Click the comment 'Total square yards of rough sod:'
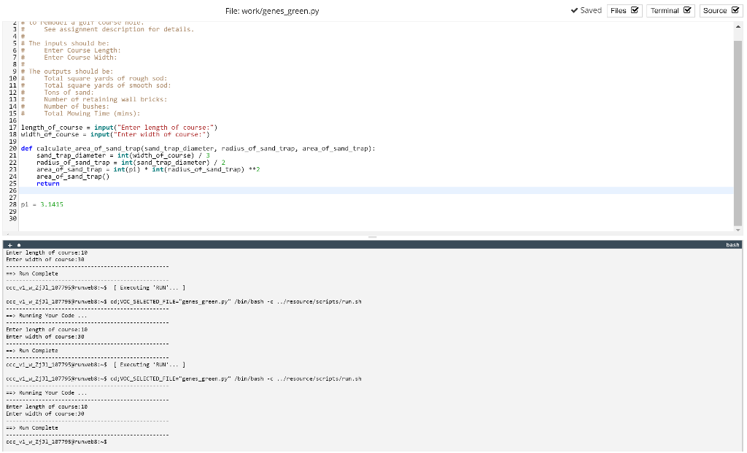The image size is (747, 453). click(x=106, y=79)
